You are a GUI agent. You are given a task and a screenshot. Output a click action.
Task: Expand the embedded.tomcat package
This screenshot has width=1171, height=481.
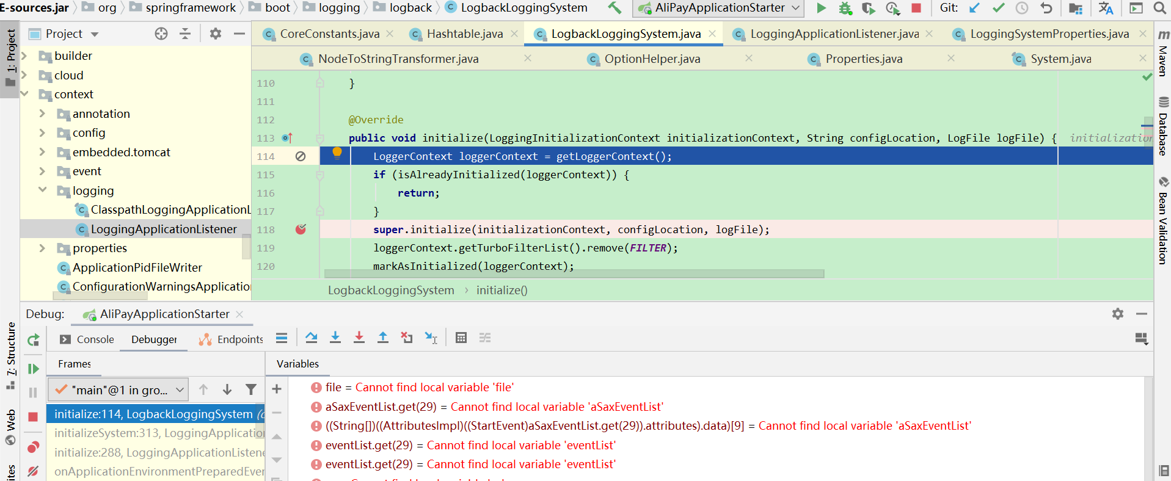pos(42,152)
